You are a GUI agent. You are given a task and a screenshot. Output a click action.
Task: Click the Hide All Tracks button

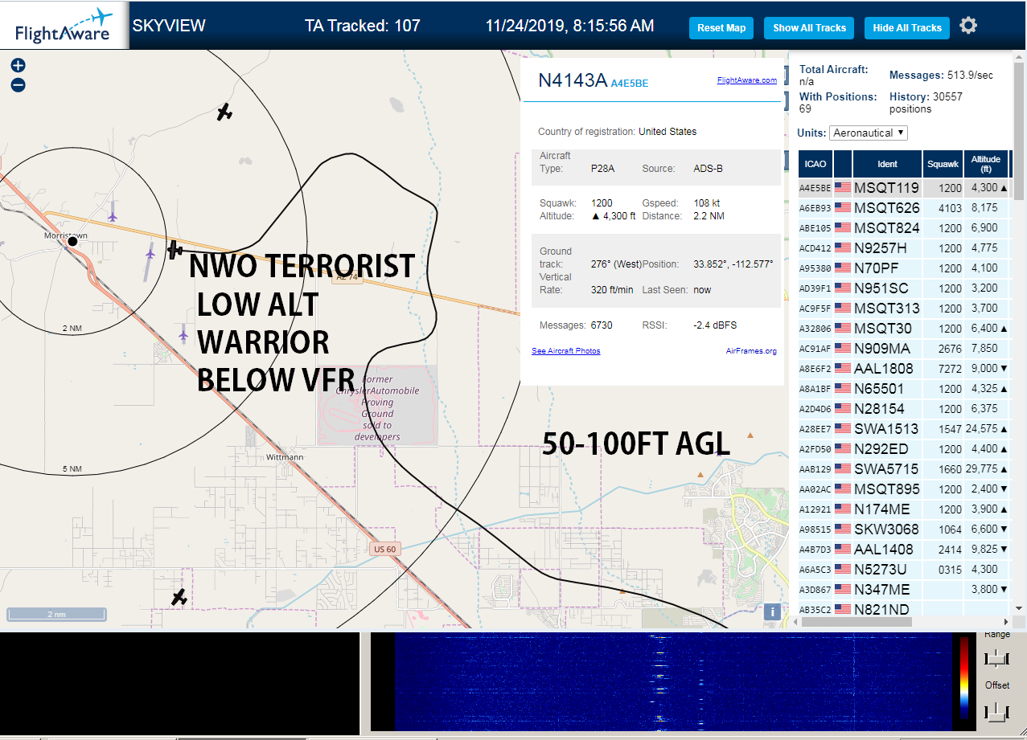pyautogui.click(x=907, y=28)
